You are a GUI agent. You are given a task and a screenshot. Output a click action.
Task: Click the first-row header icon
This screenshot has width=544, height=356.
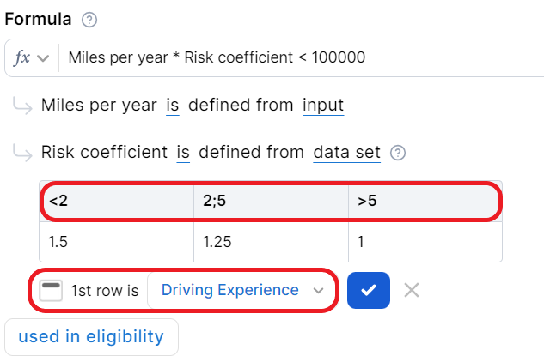52,291
